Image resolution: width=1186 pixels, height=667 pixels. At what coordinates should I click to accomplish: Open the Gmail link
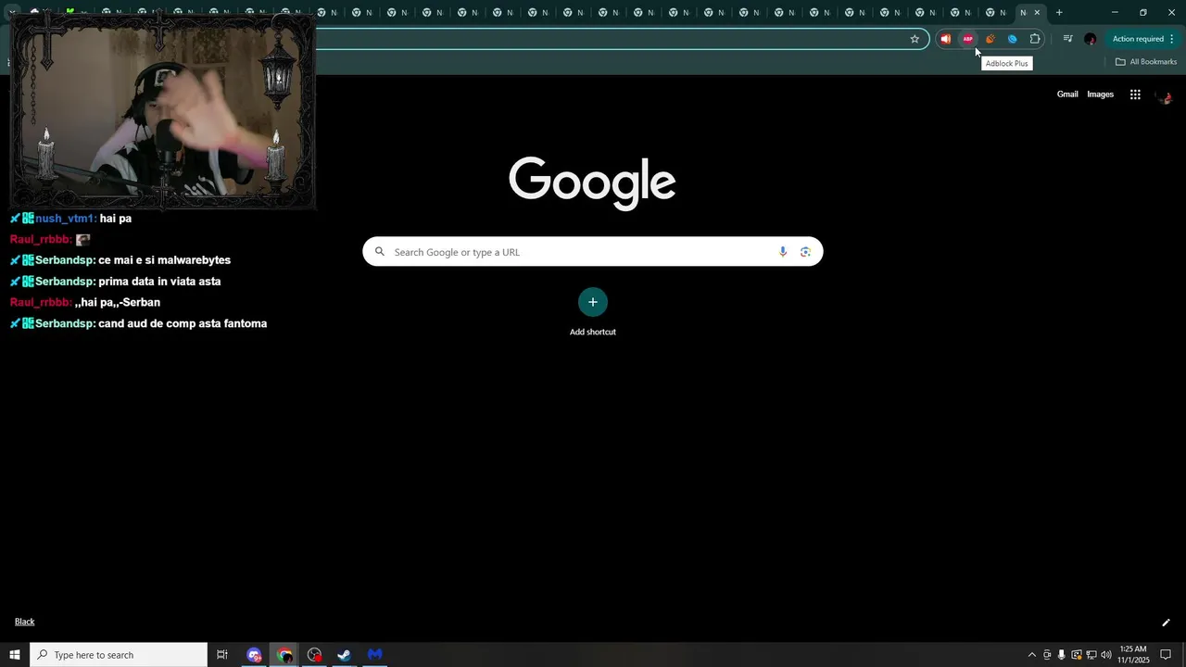(1067, 94)
